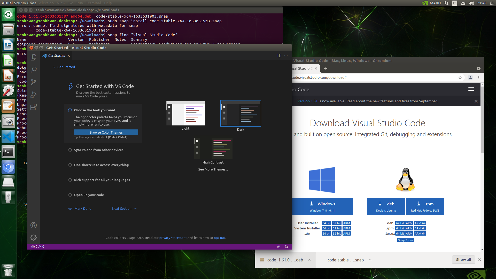Image resolution: width=496 pixels, height=279 pixels.
Task: Click the notifications bell in status bar
Action: pyautogui.click(x=286, y=247)
